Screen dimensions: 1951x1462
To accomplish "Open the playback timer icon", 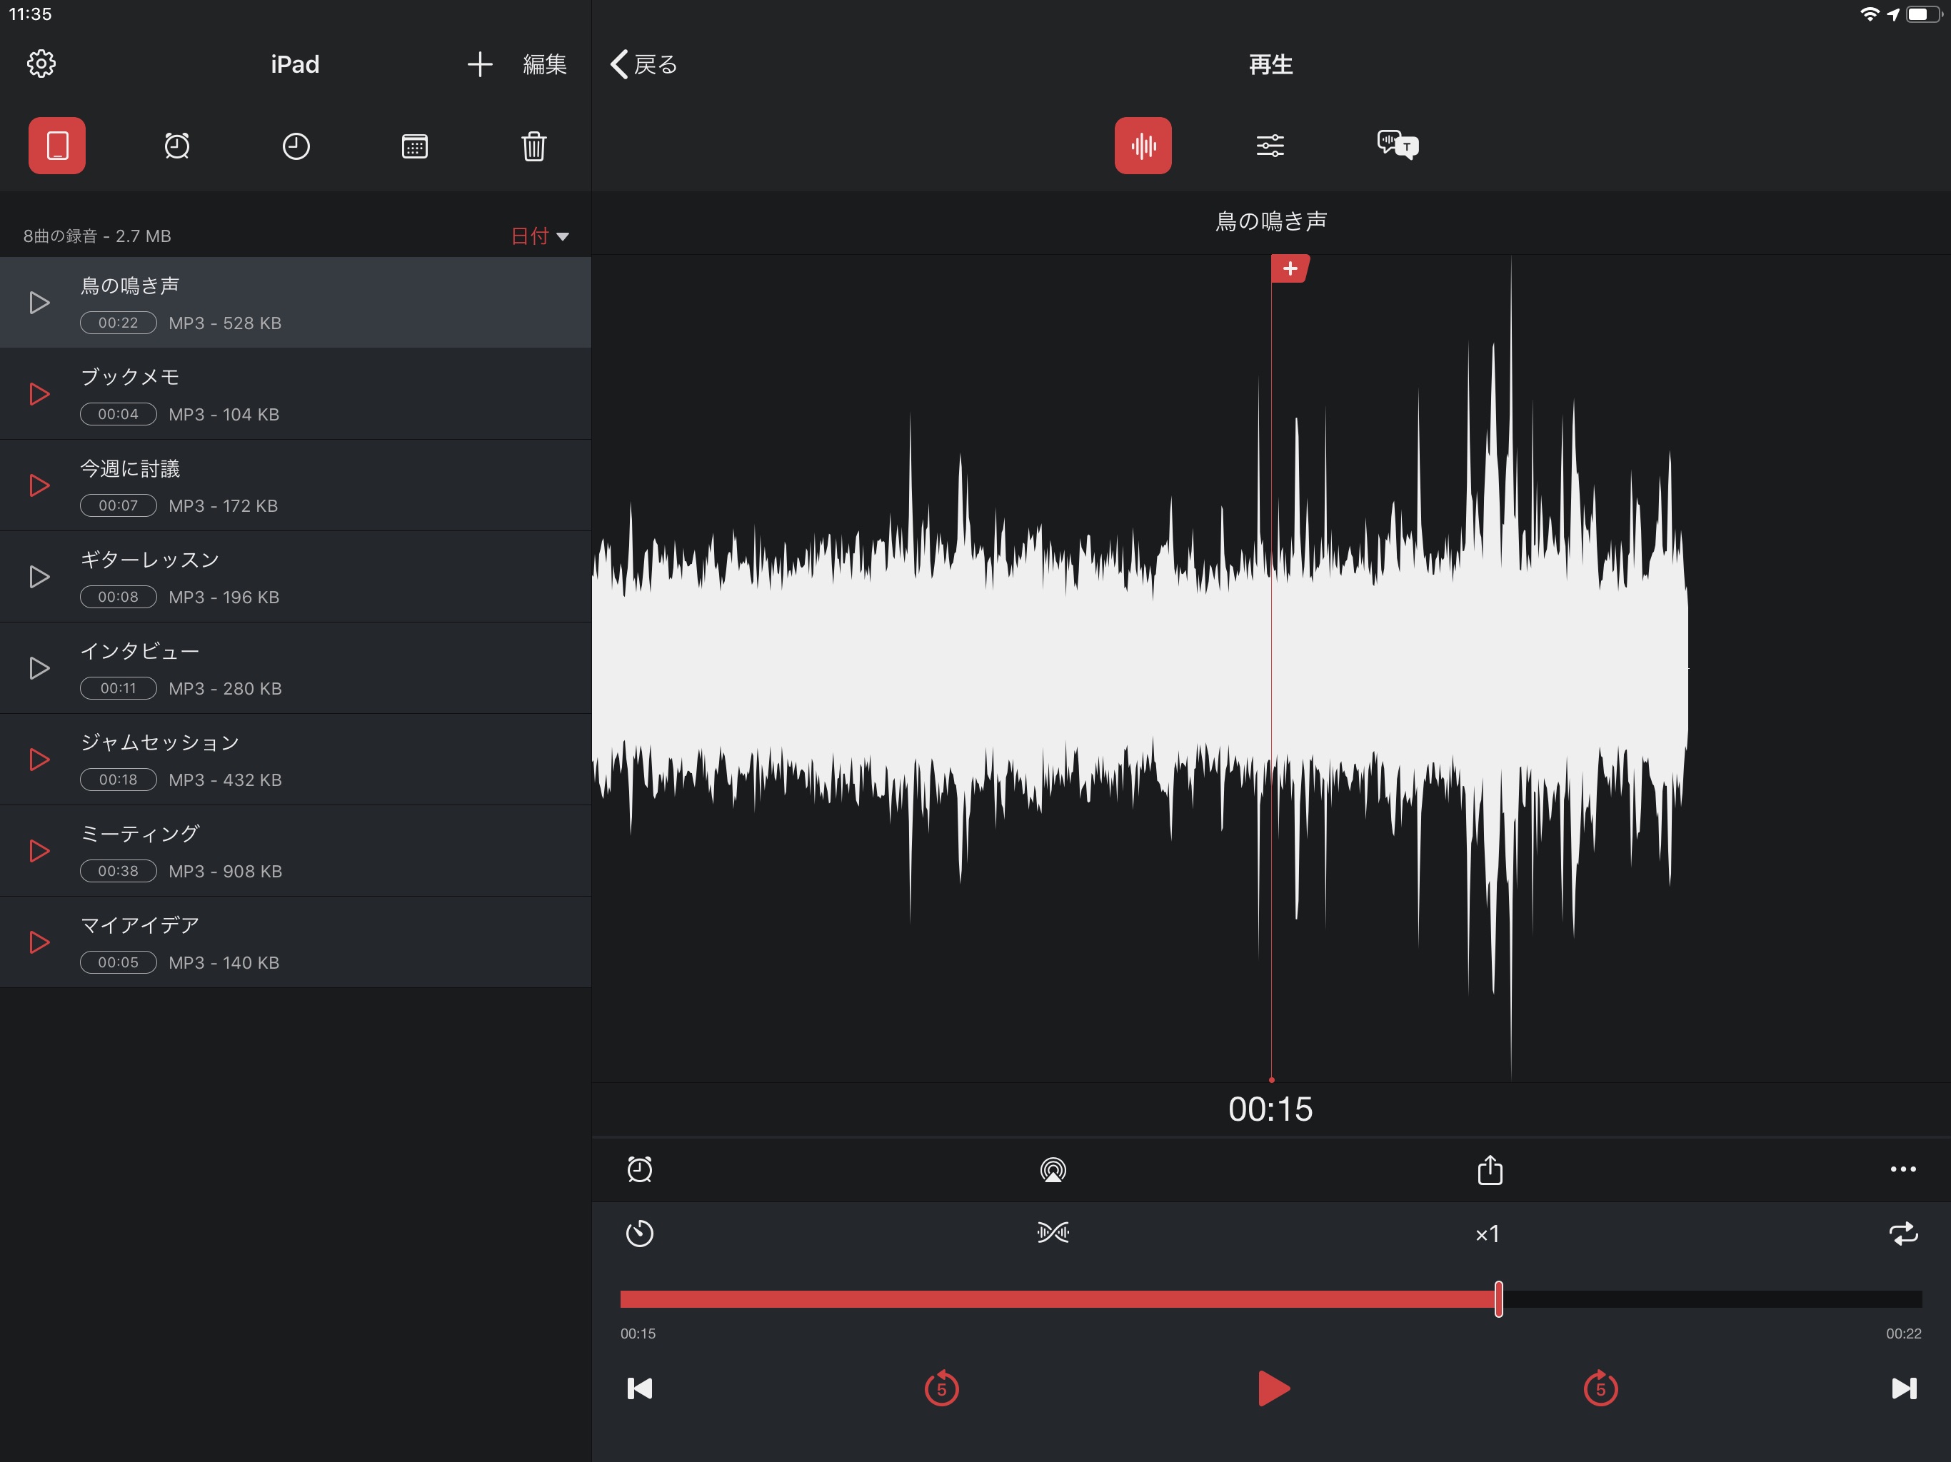I will (x=639, y=1233).
